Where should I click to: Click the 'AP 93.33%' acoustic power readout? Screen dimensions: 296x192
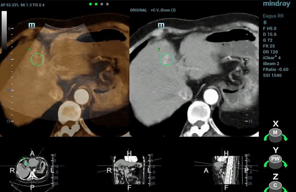click(10, 5)
